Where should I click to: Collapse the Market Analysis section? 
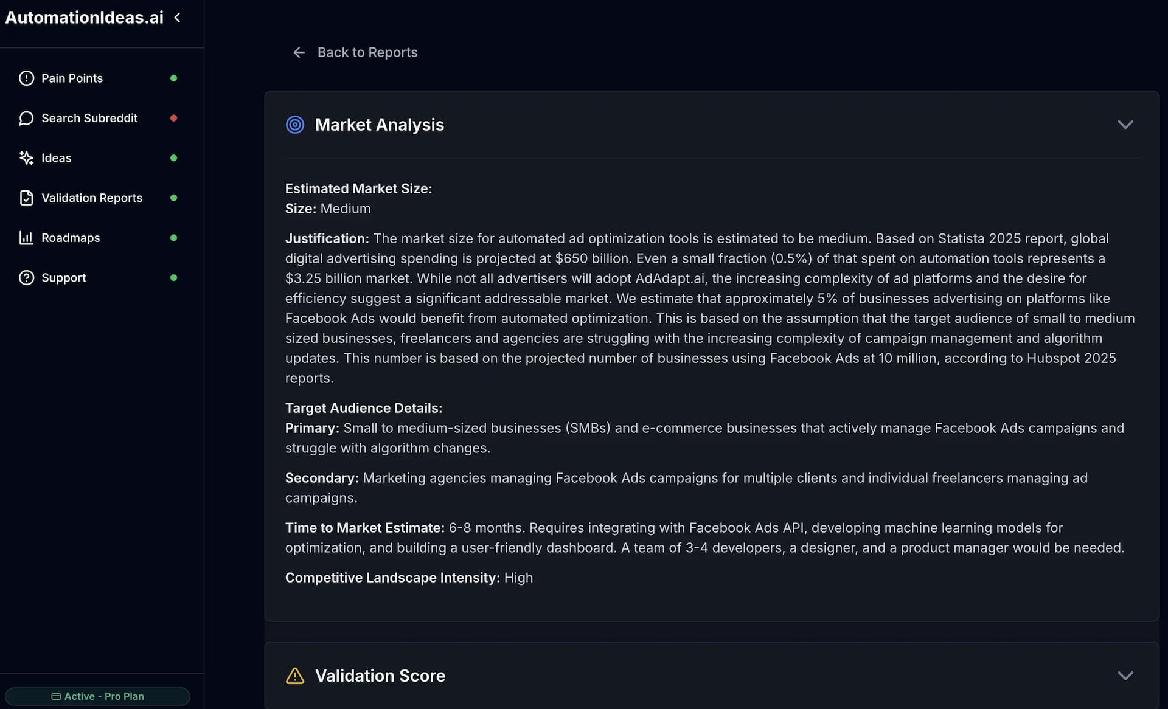click(1125, 125)
